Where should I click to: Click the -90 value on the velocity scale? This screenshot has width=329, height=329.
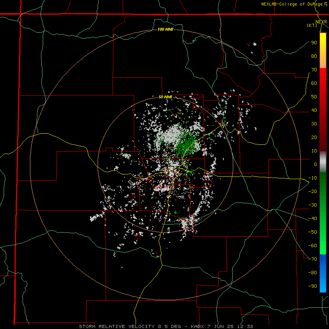[313, 286]
